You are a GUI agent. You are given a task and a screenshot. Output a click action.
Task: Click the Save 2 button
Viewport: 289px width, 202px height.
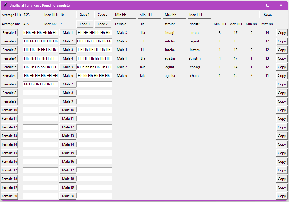pyautogui.click(x=103, y=15)
